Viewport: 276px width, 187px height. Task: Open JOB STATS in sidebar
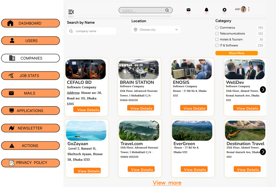tap(30, 76)
